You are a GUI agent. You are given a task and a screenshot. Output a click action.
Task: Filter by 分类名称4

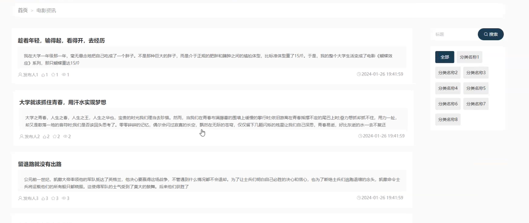click(x=448, y=88)
